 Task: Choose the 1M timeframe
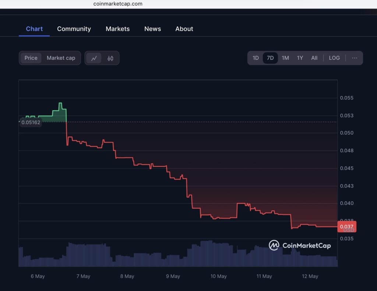285,58
